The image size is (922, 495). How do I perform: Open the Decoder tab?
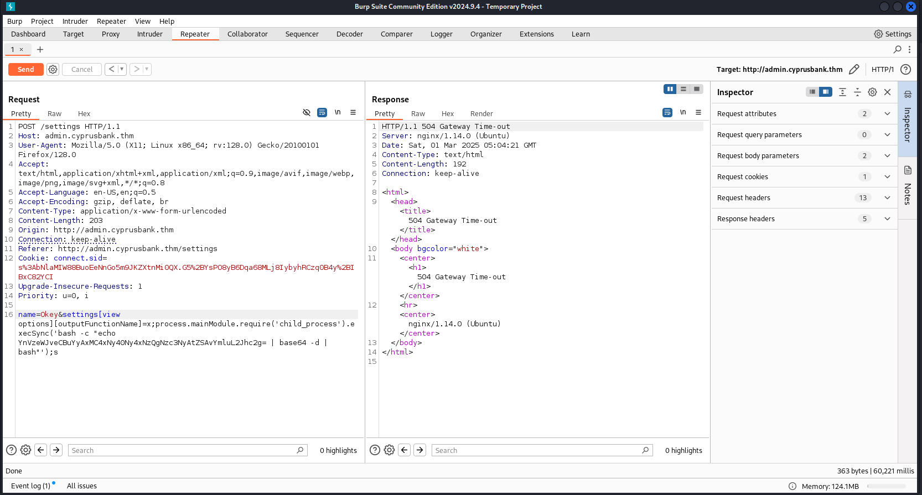coord(350,34)
